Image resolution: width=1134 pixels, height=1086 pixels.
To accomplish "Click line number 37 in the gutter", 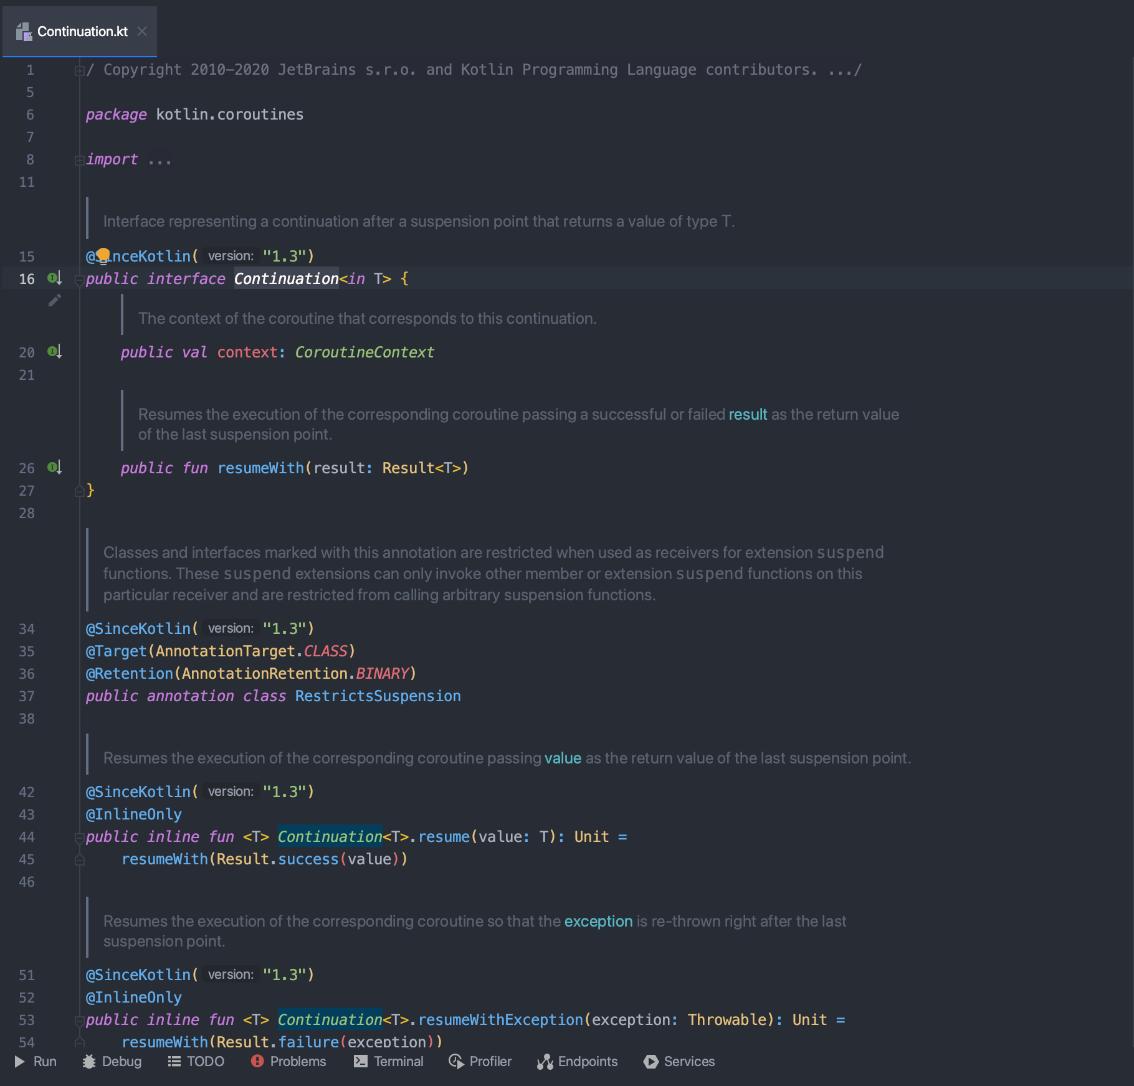I will (x=27, y=696).
